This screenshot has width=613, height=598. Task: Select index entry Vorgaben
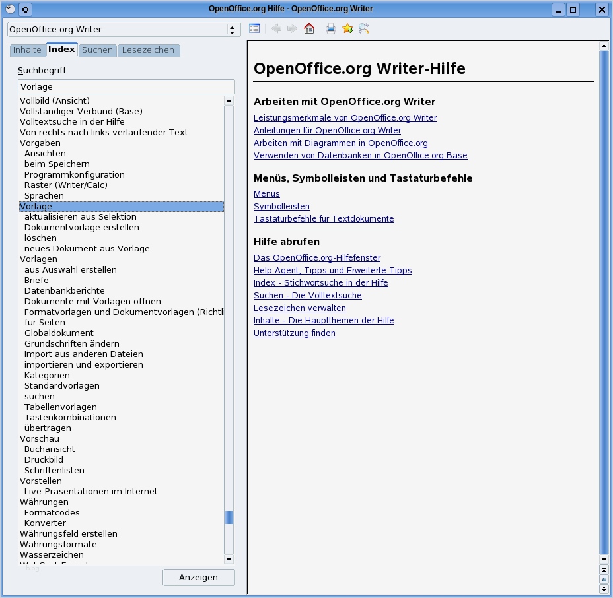[x=40, y=143]
